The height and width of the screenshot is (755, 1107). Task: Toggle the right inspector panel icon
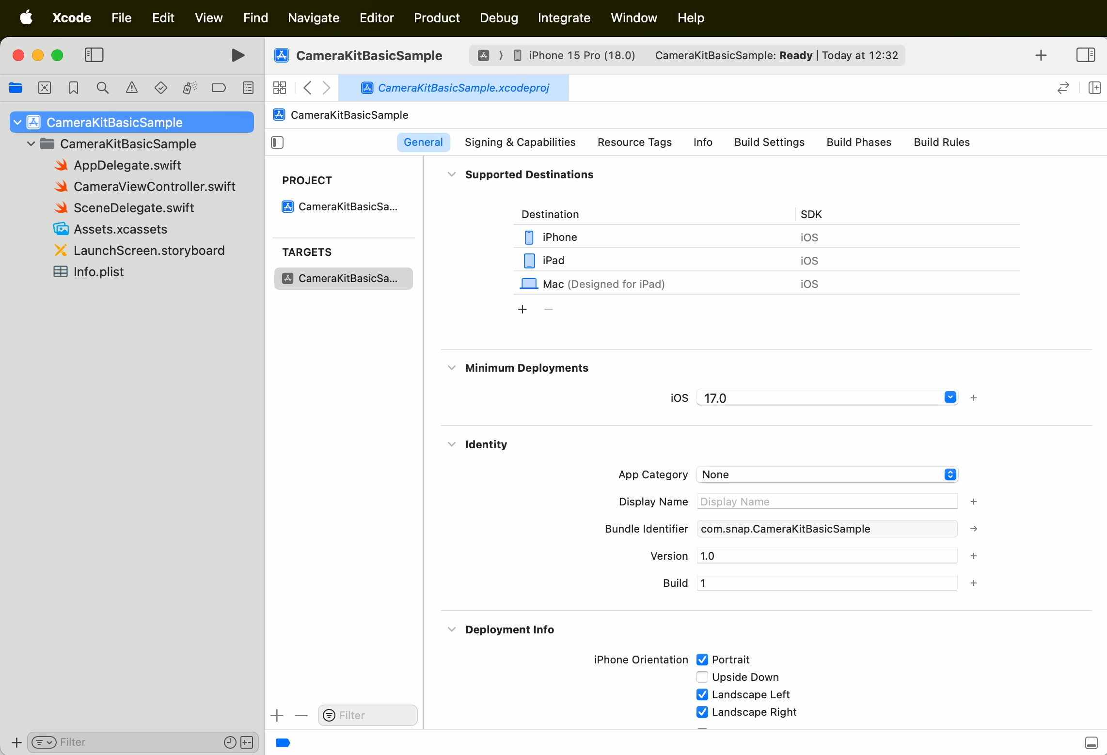1085,55
